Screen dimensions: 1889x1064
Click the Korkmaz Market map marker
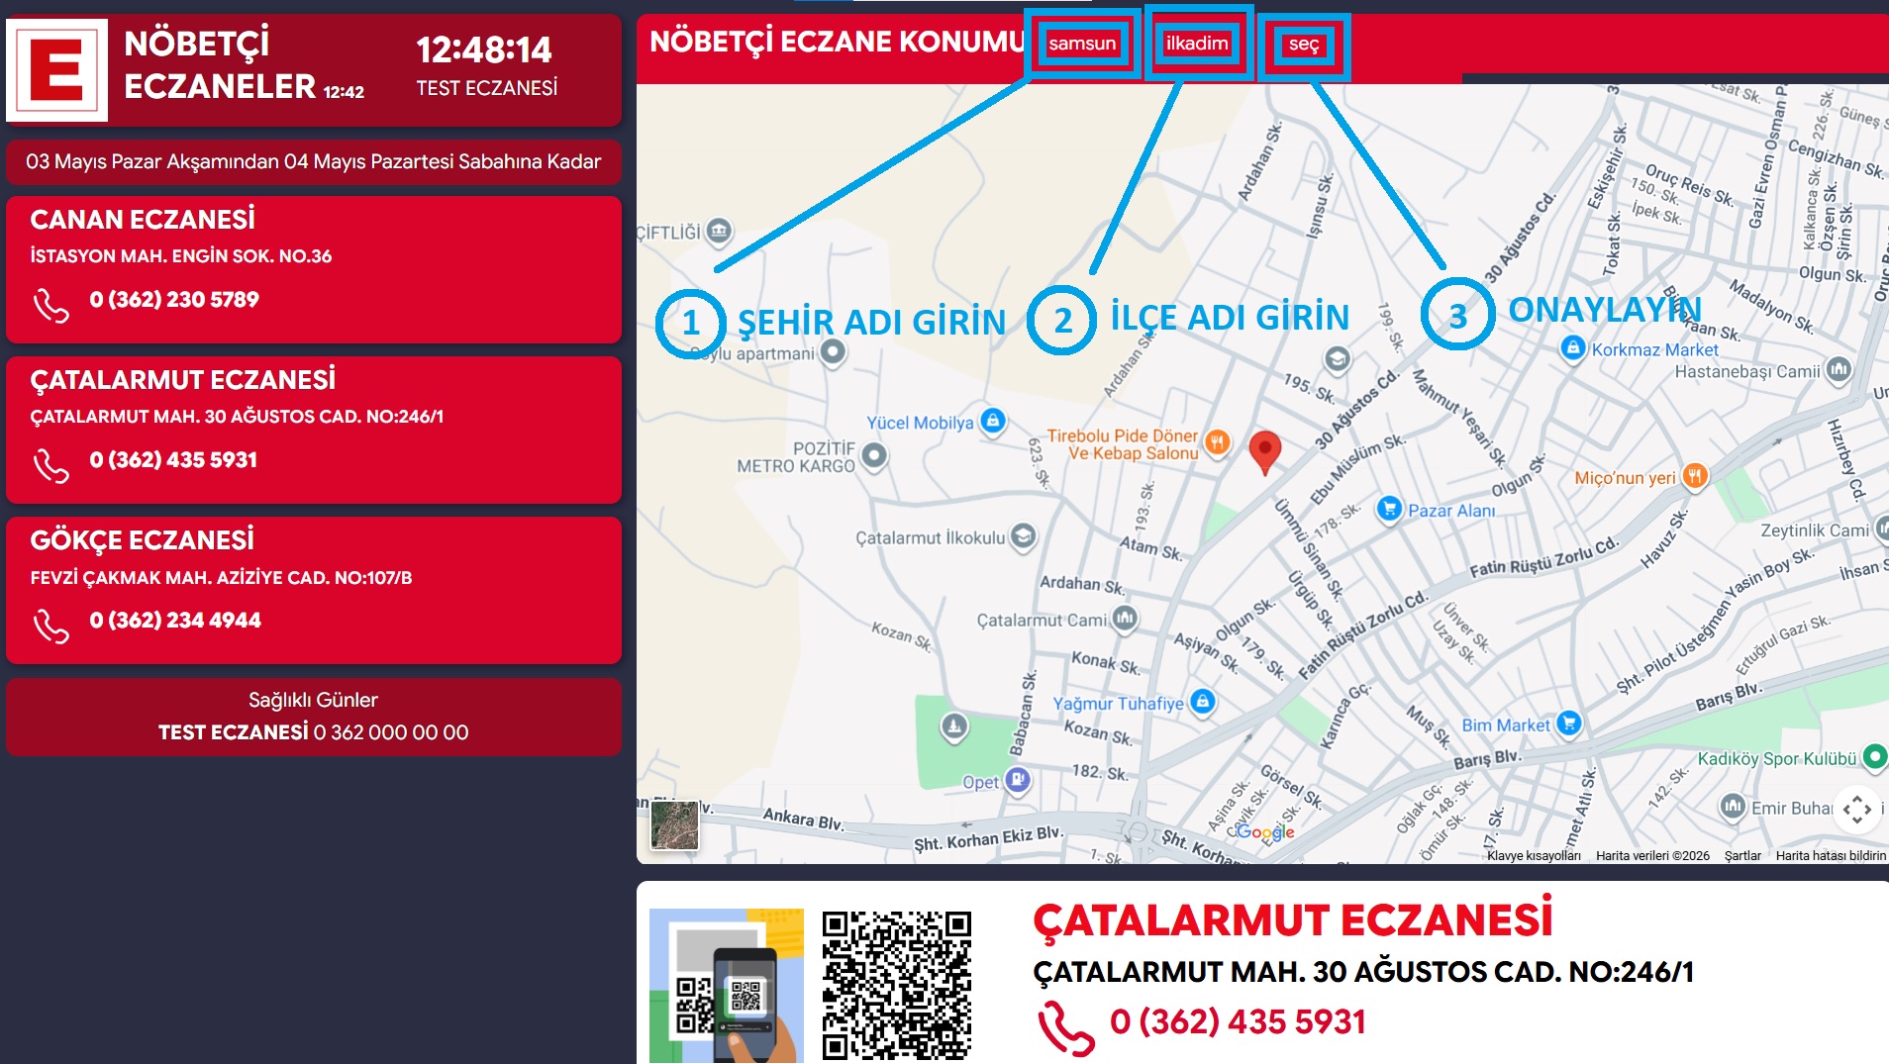pos(1572,348)
